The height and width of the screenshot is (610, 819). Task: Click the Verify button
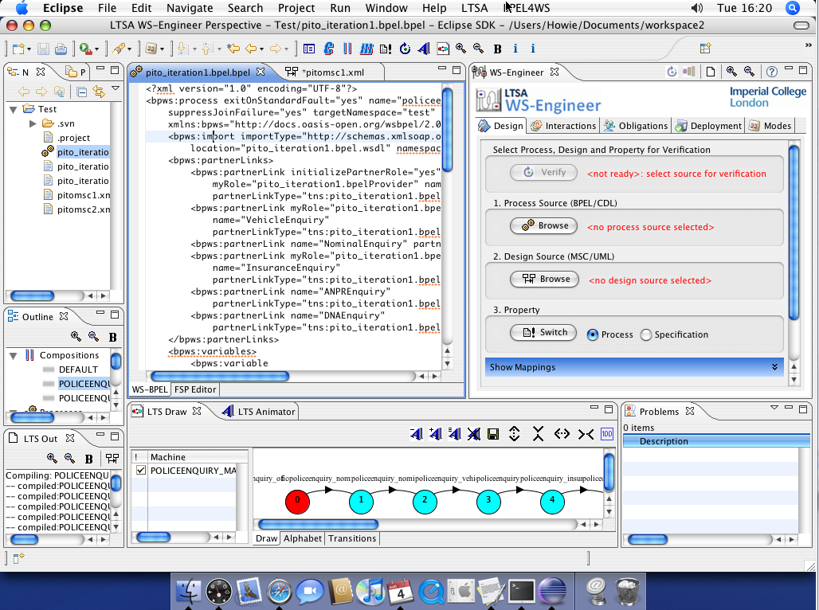(x=543, y=172)
